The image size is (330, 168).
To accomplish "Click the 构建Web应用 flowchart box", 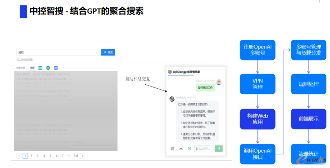I will 257,119.
